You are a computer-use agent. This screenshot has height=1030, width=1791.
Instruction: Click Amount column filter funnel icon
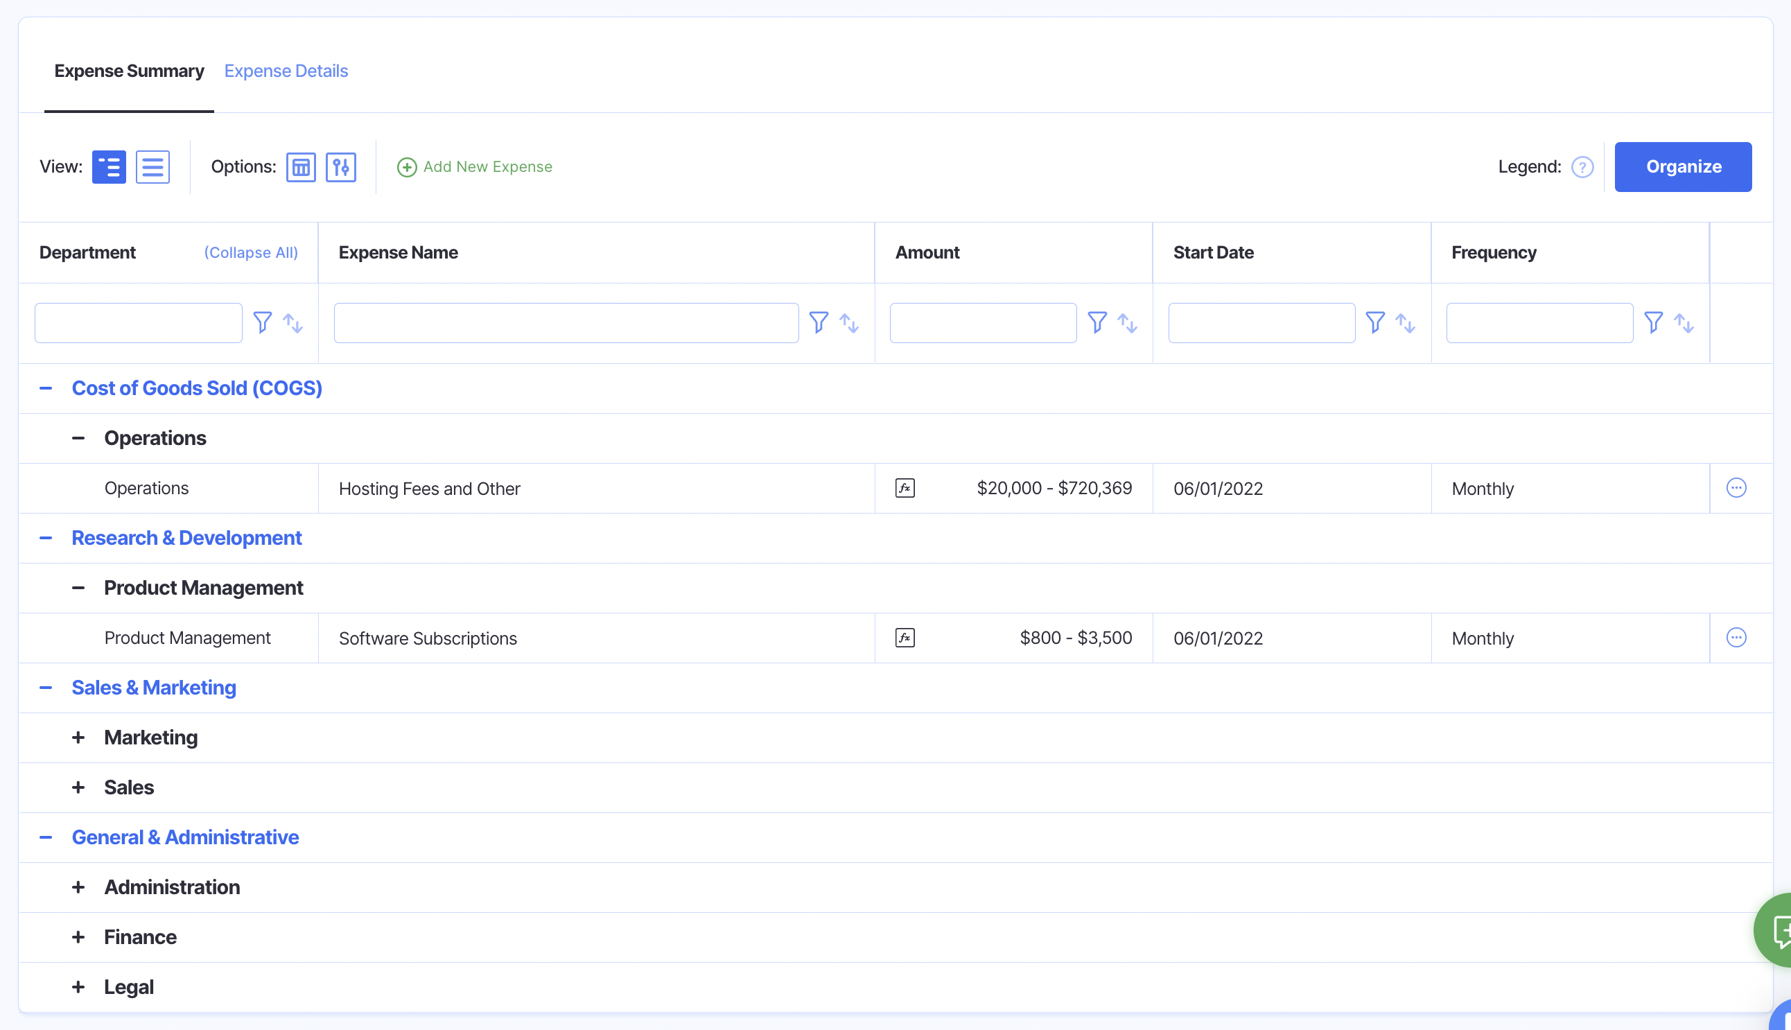click(1097, 322)
